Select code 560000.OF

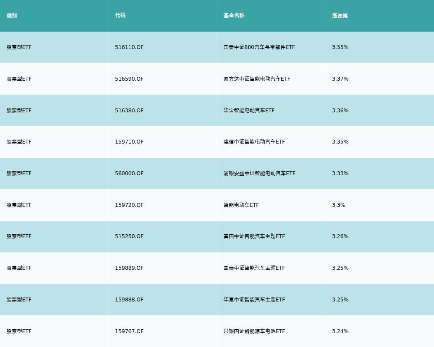point(129,173)
